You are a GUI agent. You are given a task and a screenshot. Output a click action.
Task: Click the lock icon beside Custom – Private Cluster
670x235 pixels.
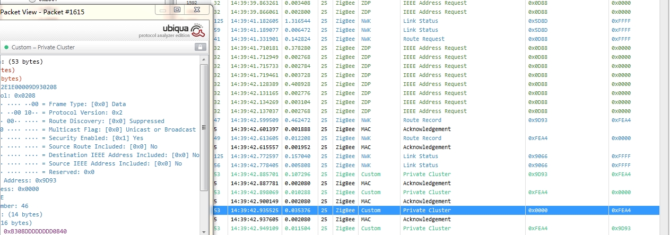[x=200, y=47]
